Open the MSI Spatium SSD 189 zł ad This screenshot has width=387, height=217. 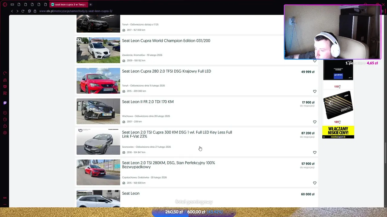tap(338, 107)
